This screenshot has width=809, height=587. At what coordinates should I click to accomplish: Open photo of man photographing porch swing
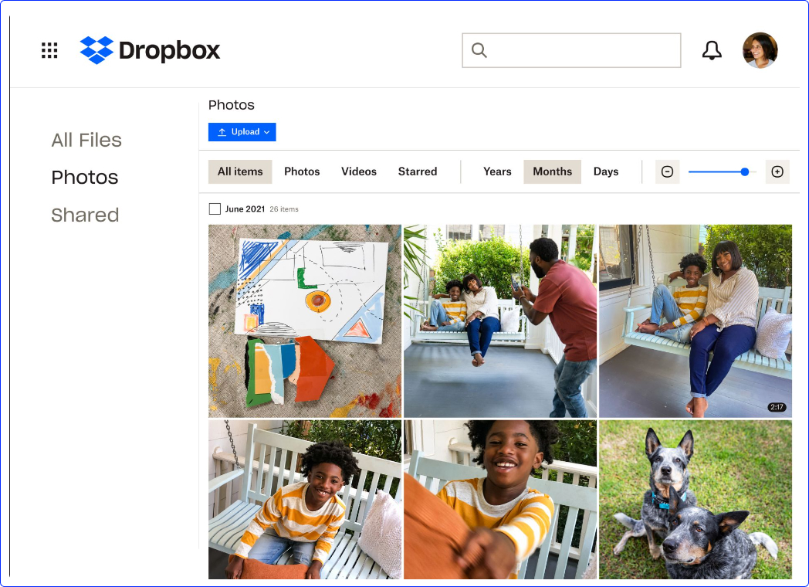point(500,321)
